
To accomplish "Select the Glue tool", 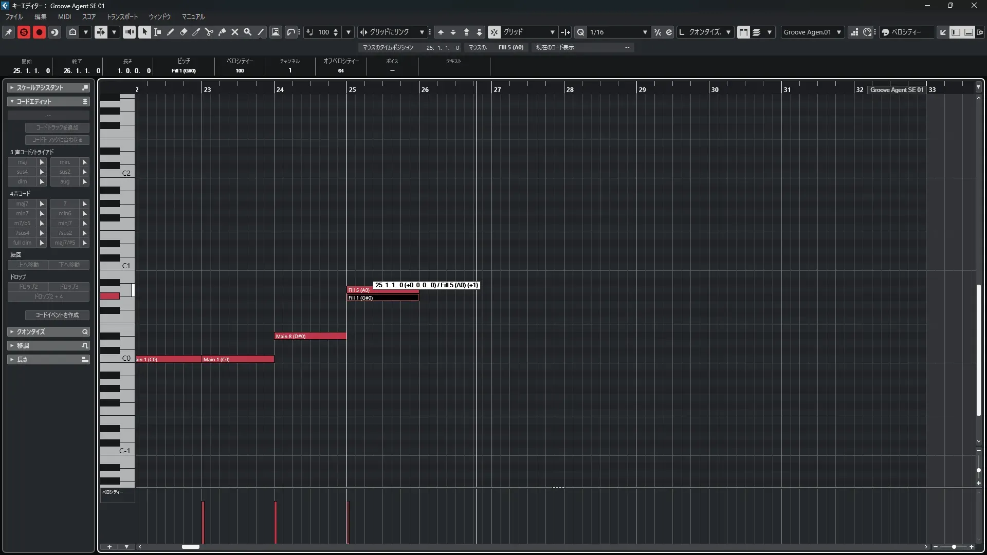I will [222, 32].
